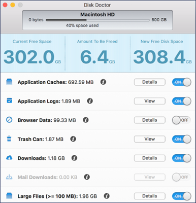Enable the Browser Data switch

(182, 120)
